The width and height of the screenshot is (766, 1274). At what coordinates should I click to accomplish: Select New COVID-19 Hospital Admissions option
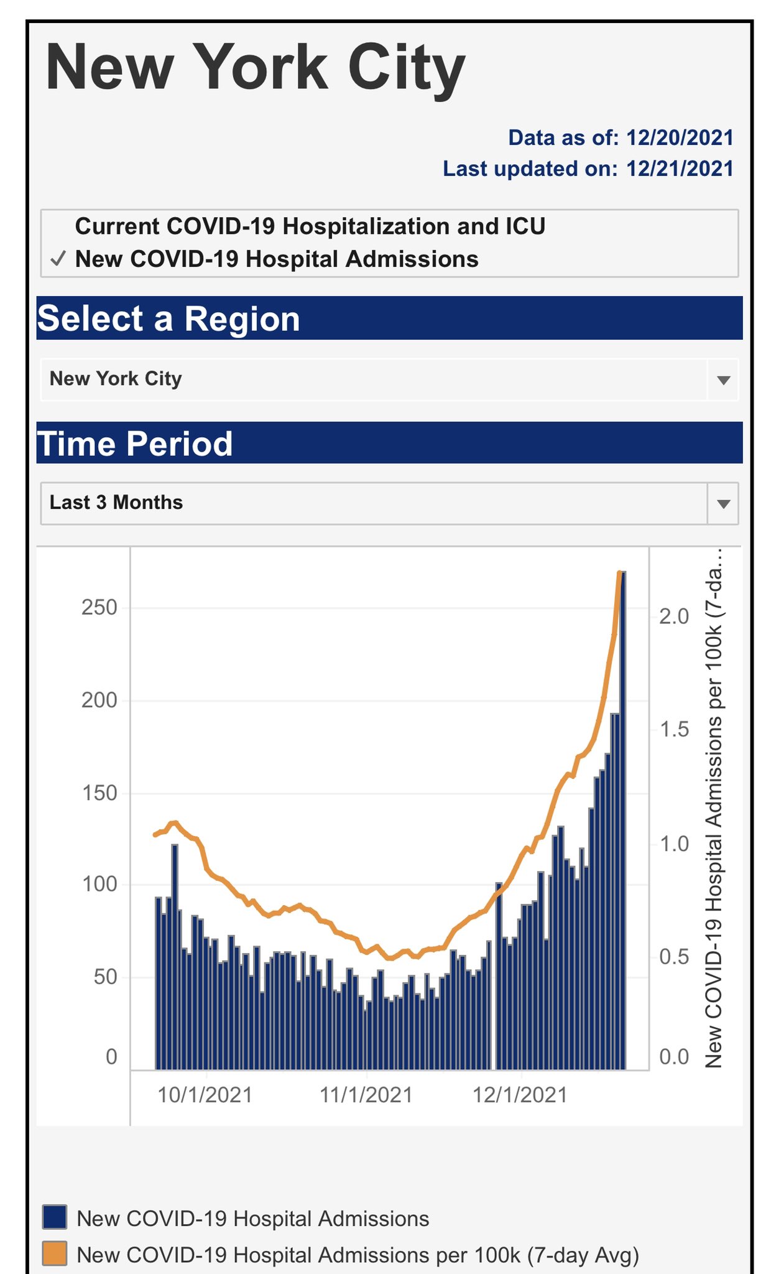(x=277, y=259)
